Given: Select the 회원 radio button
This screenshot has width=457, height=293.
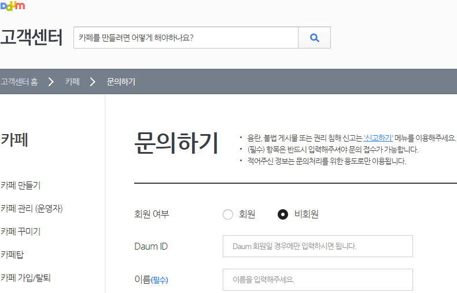Looking at the screenshot, I should [x=228, y=214].
